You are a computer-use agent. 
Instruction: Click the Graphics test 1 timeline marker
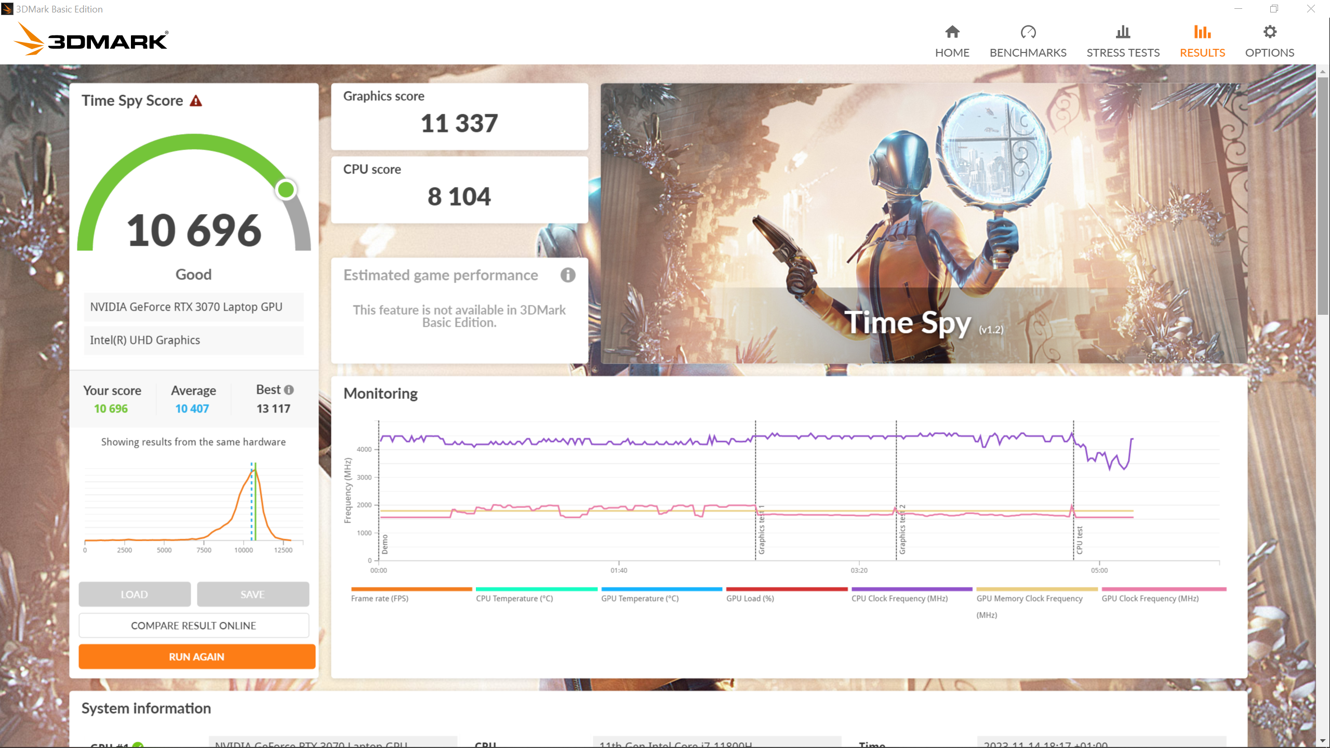(762, 530)
